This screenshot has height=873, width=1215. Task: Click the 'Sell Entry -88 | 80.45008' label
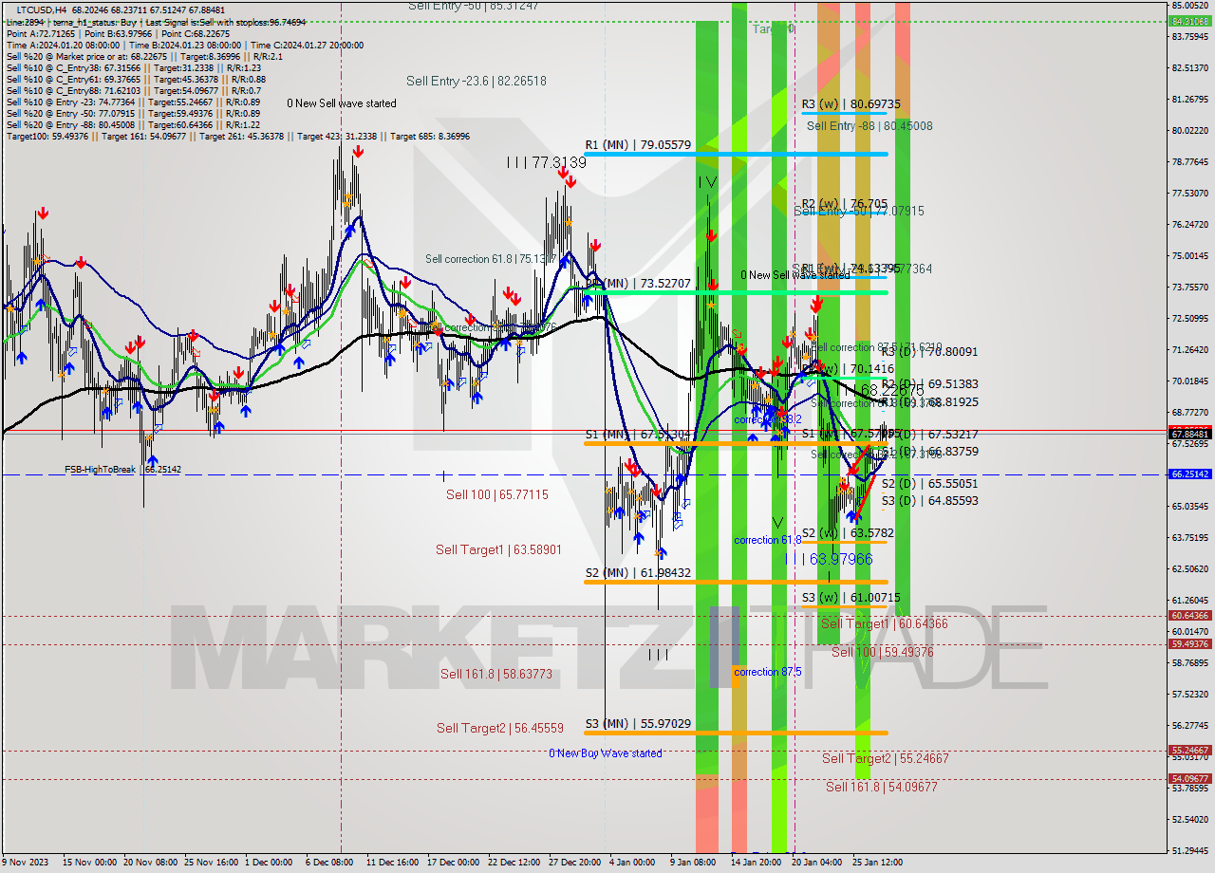(x=869, y=125)
